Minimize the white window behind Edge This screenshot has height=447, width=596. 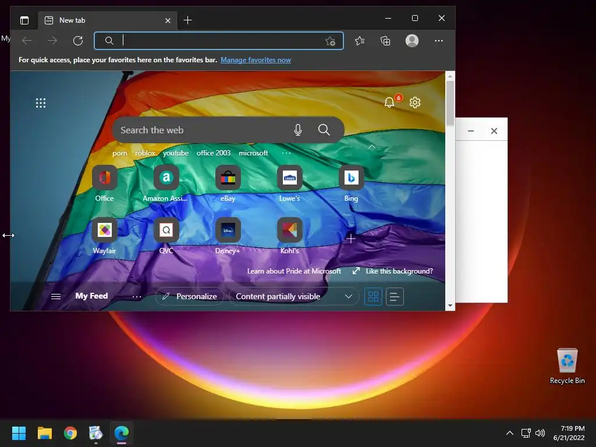470,131
